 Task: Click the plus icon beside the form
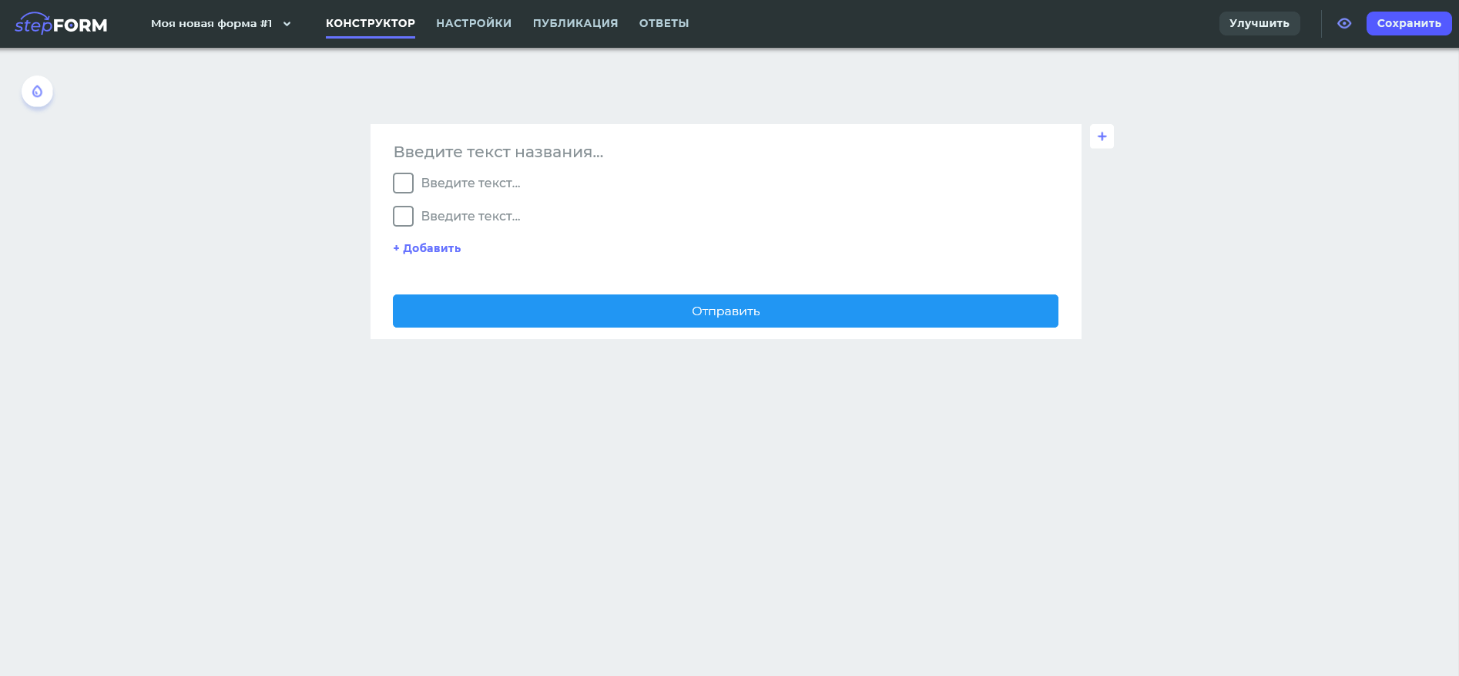pyautogui.click(x=1102, y=136)
